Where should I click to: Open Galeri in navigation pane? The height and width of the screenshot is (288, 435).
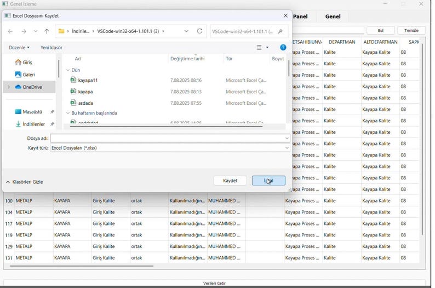point(28,75)
